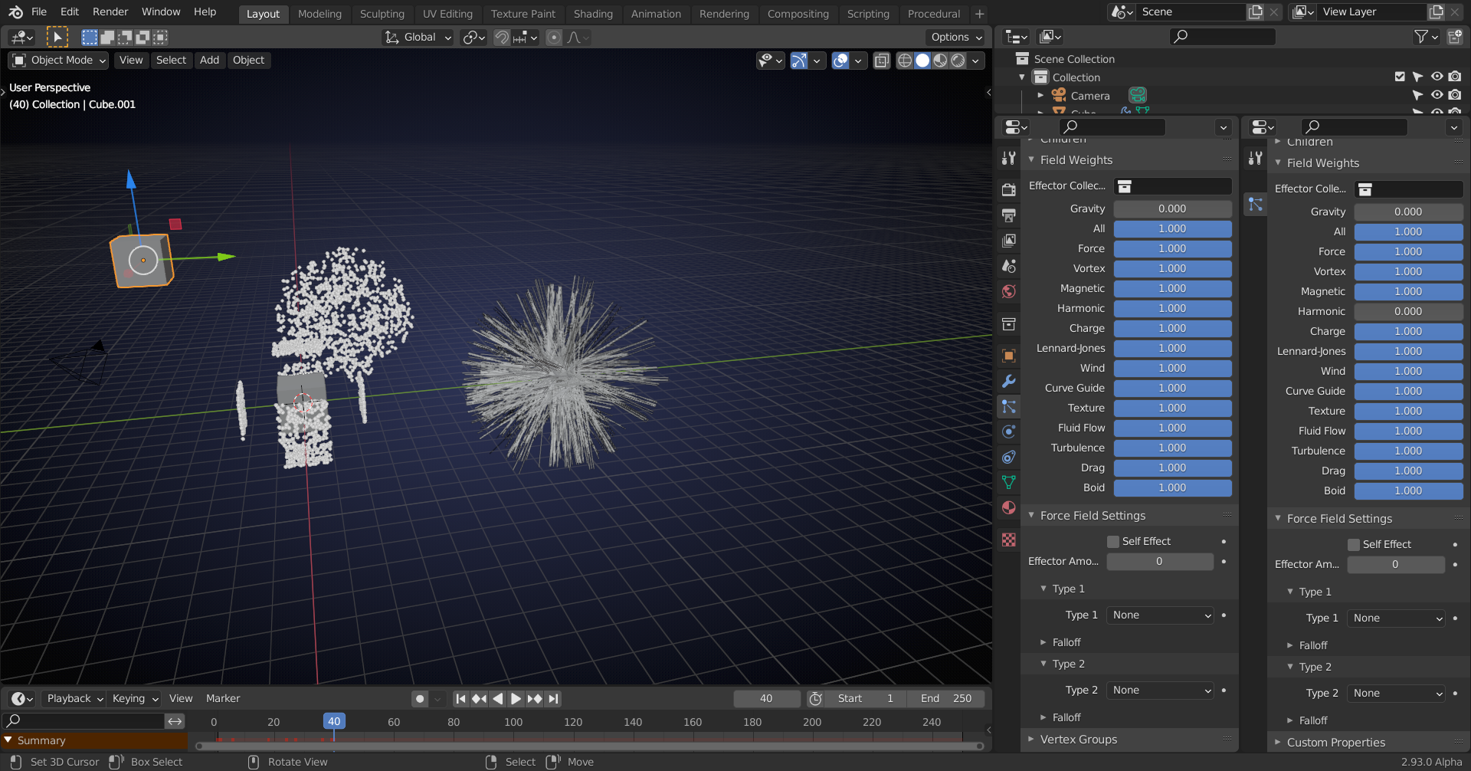Click the Turbulence weight slider, left panel
Screen dimensions: 1471x771
click(x=1171, y=448)
